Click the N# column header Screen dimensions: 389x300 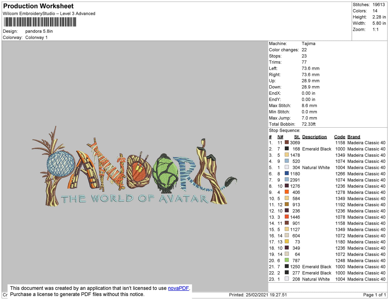pyautogui.click(x=280, y=137)
